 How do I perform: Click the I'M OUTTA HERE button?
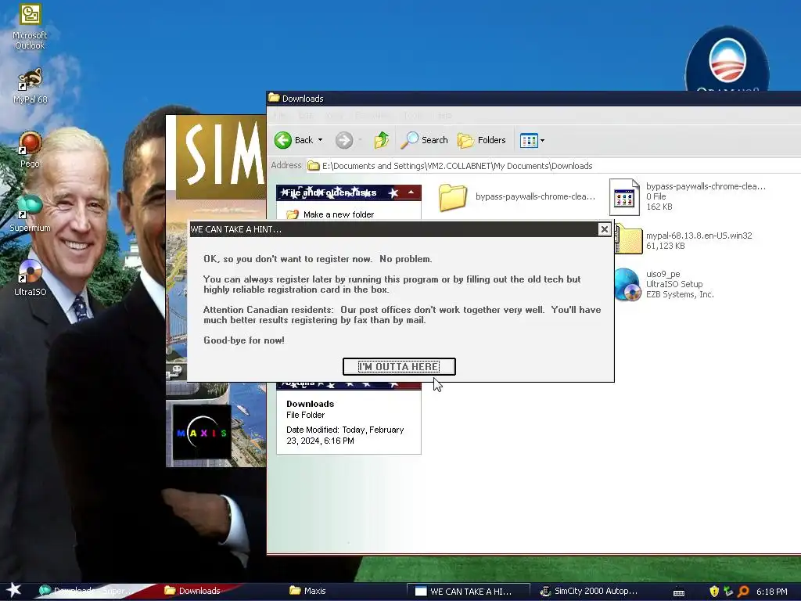(399, 366)
